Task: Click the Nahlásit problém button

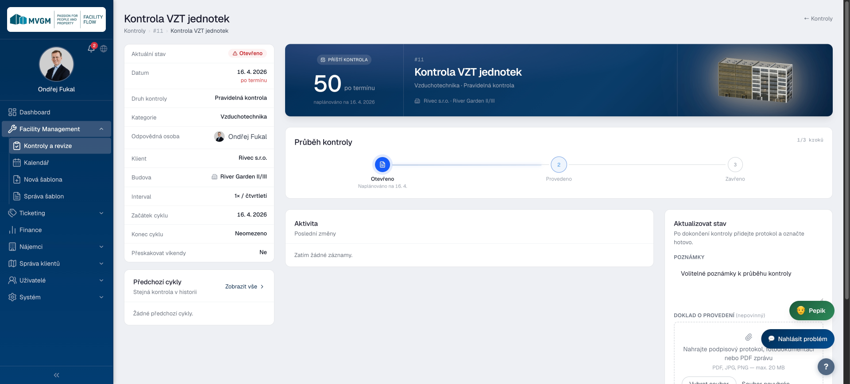Action: point(798,339)
